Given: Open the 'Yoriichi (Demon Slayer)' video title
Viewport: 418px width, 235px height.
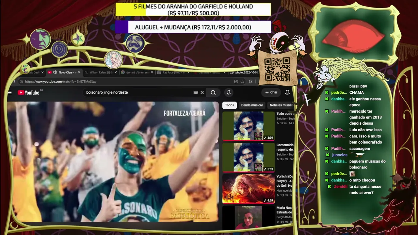Looking at the screenshot, I should (285, 181).
